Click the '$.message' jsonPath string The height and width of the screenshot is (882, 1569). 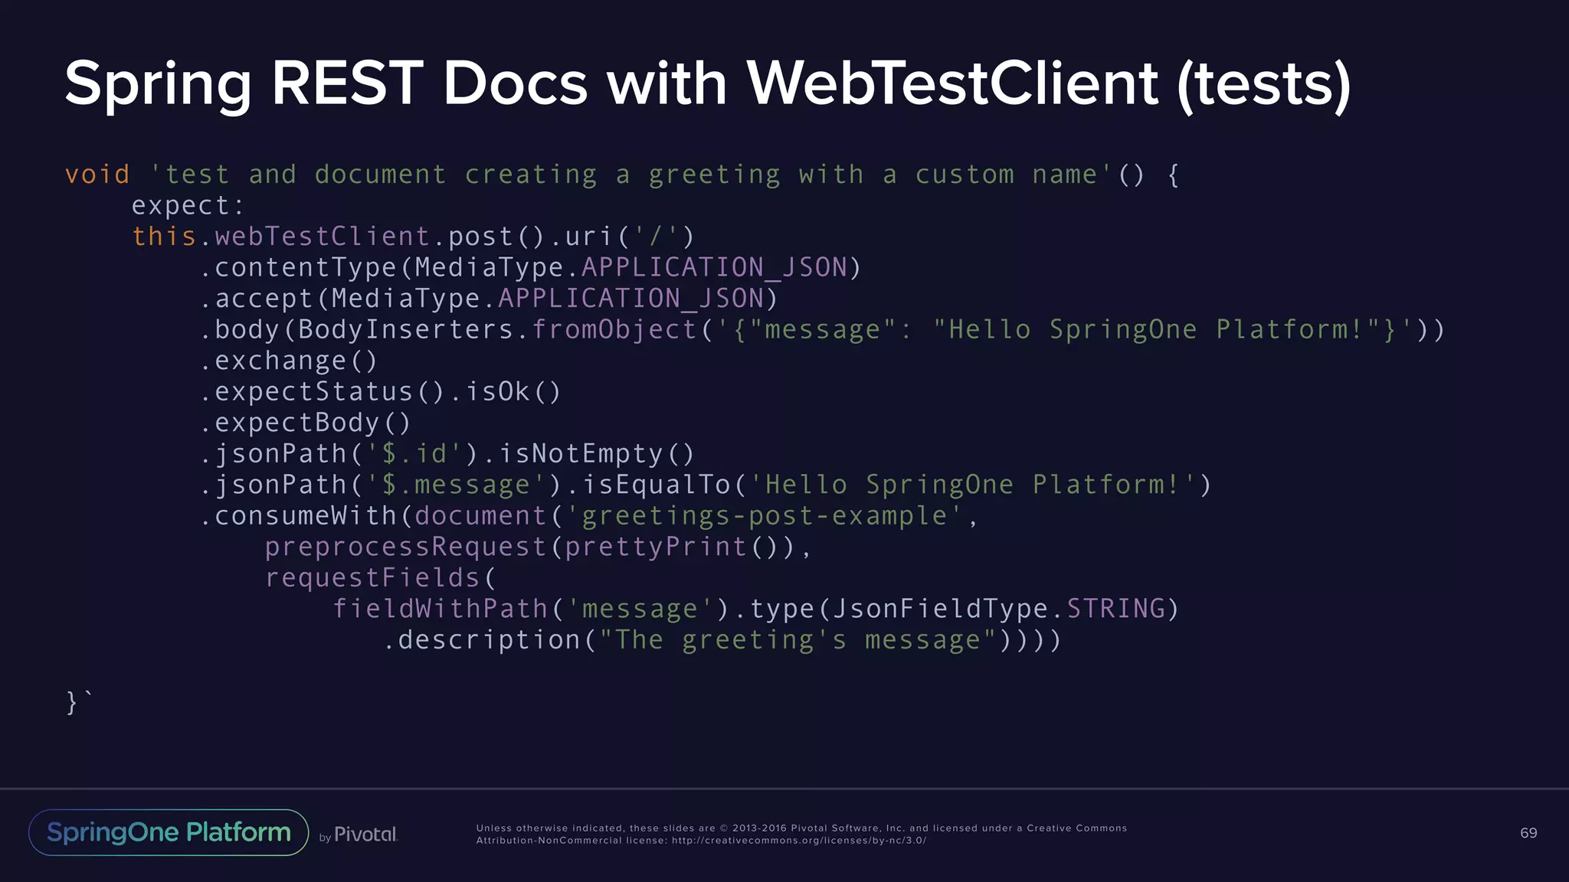point(456,485)
